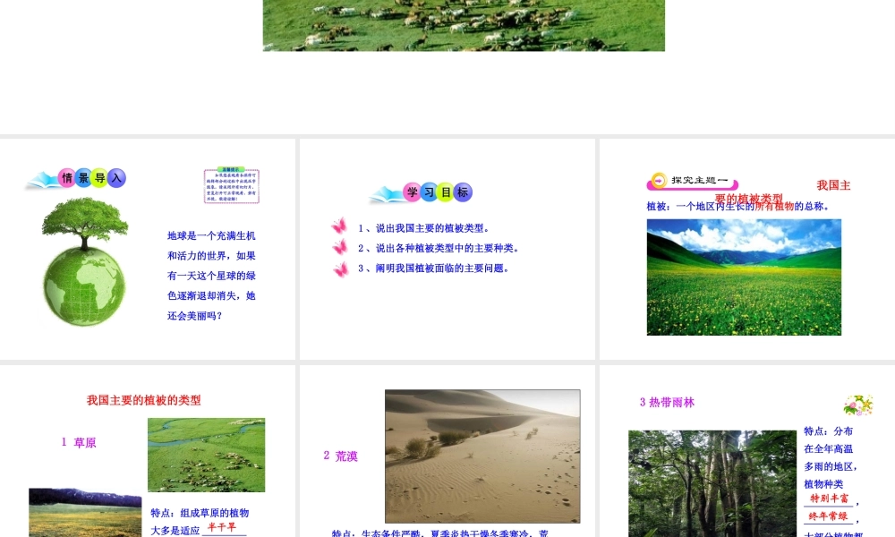Viewport: 895px width, 537px height.
Task: Open the 草原 grassland slide thumbnail
Action: (148, 451)
